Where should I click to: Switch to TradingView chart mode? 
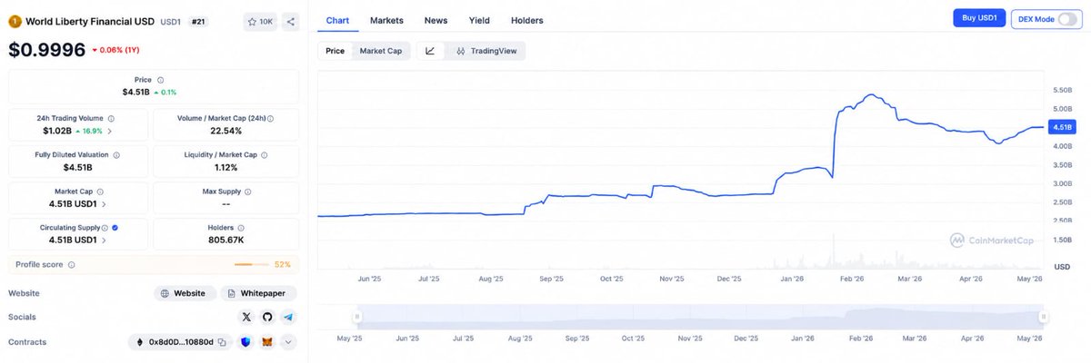(x=486, y=51)
